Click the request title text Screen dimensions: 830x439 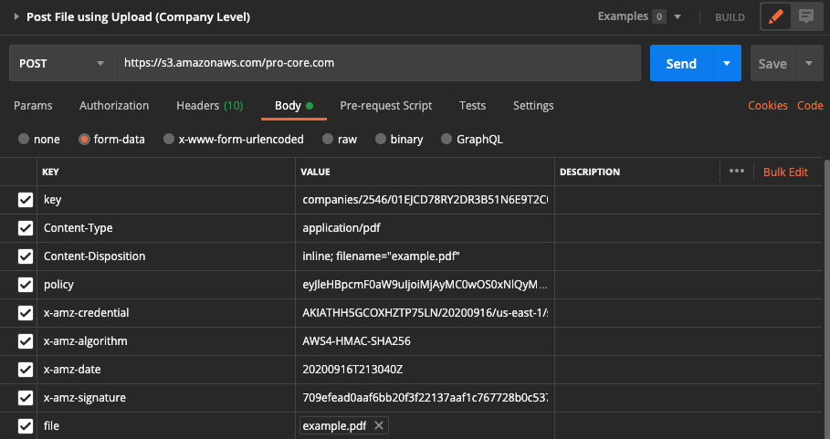coord(138,17)
